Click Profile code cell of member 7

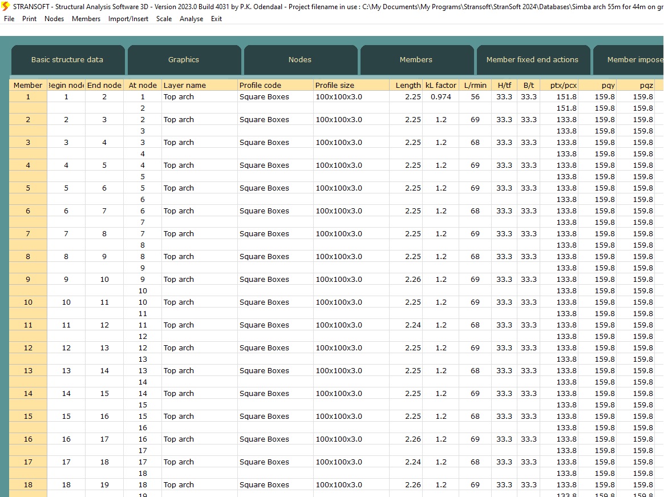(x=276, y=234)
